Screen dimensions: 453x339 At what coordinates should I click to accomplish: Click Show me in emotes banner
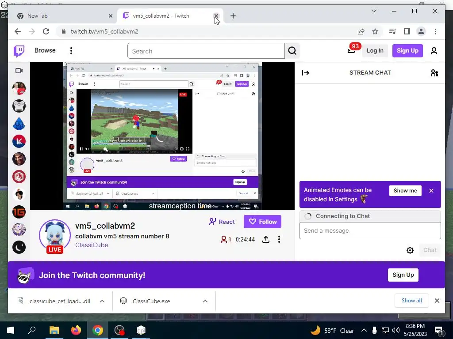point(405,191)
